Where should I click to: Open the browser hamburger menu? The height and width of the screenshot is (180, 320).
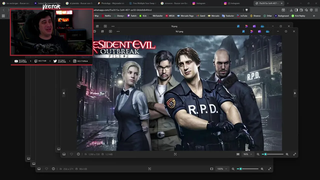316,10
